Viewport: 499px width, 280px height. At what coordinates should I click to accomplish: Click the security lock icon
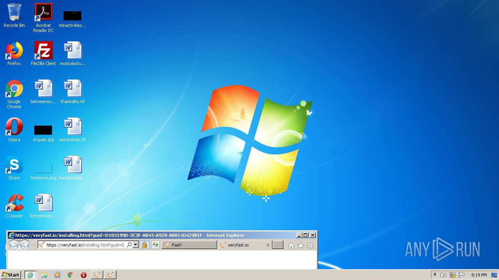(144, 245)
